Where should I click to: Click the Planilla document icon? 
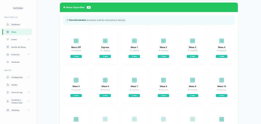pyautogui.click(x=8, y=85)
